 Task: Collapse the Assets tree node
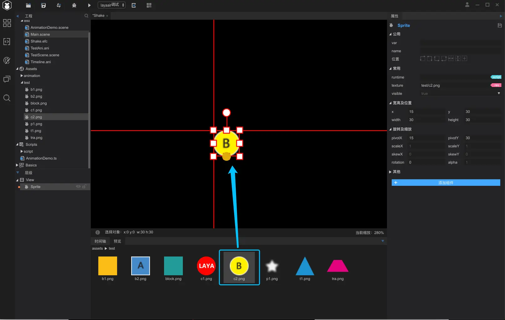[17, 69]
